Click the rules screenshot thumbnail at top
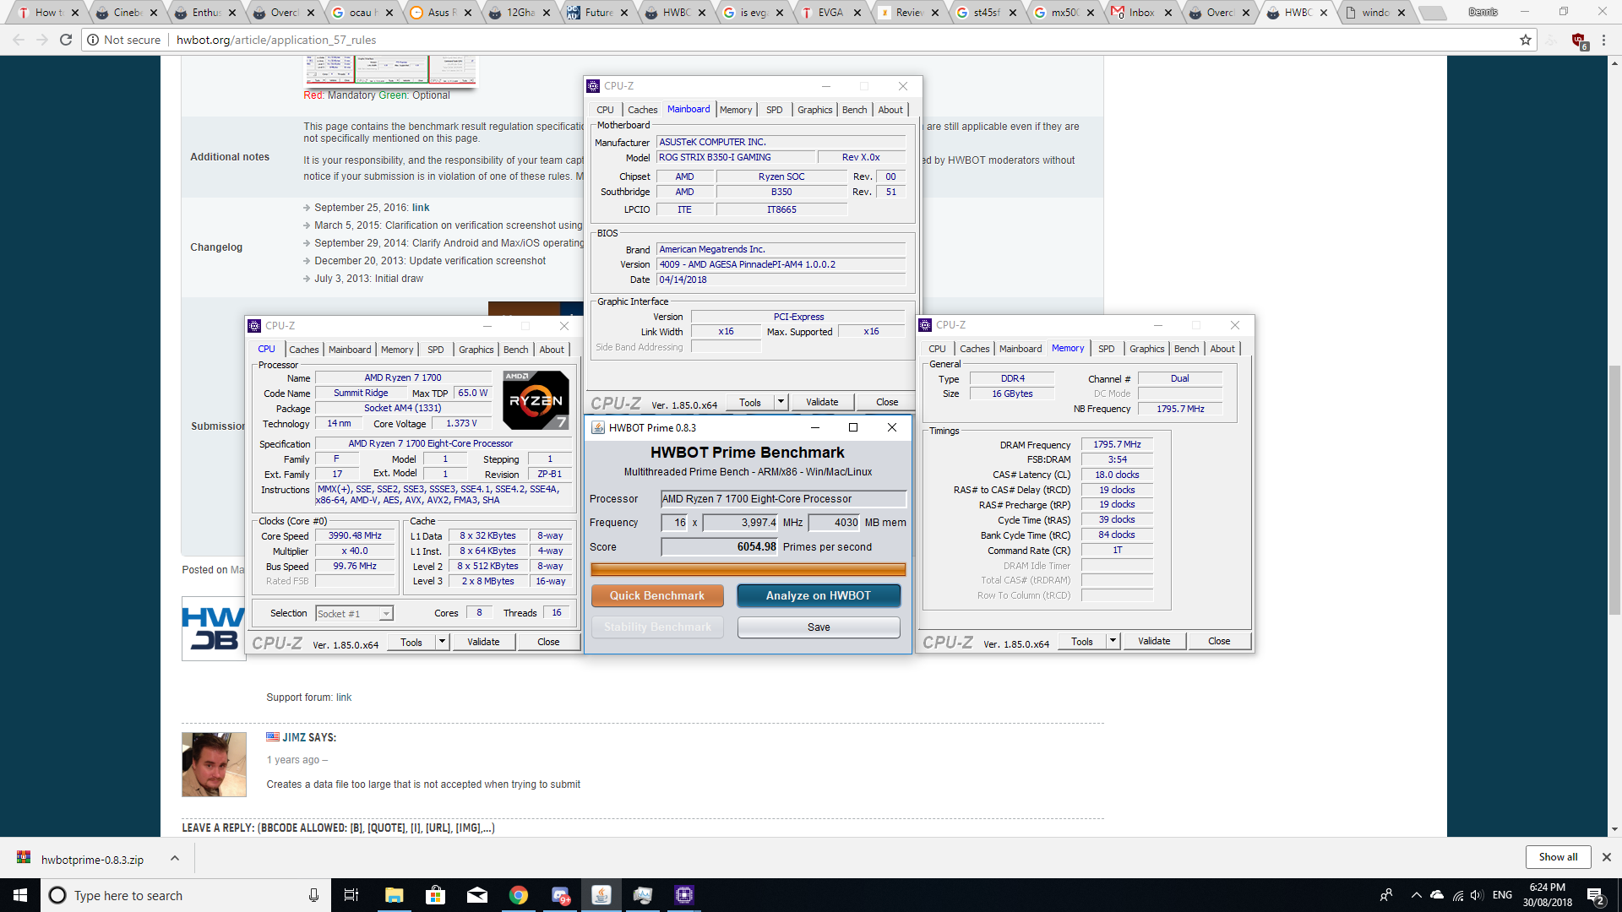The height and width of the screenshot is (912, 1622). tap(390, 70)
